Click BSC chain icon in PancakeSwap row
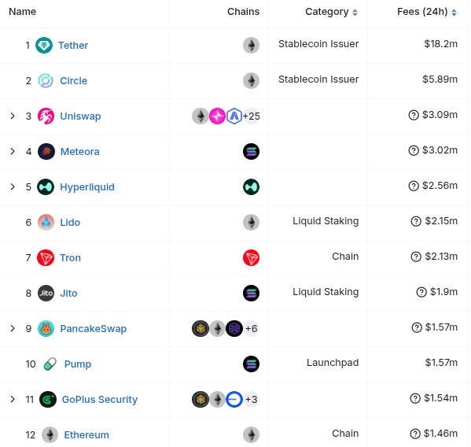 [201, 329]
